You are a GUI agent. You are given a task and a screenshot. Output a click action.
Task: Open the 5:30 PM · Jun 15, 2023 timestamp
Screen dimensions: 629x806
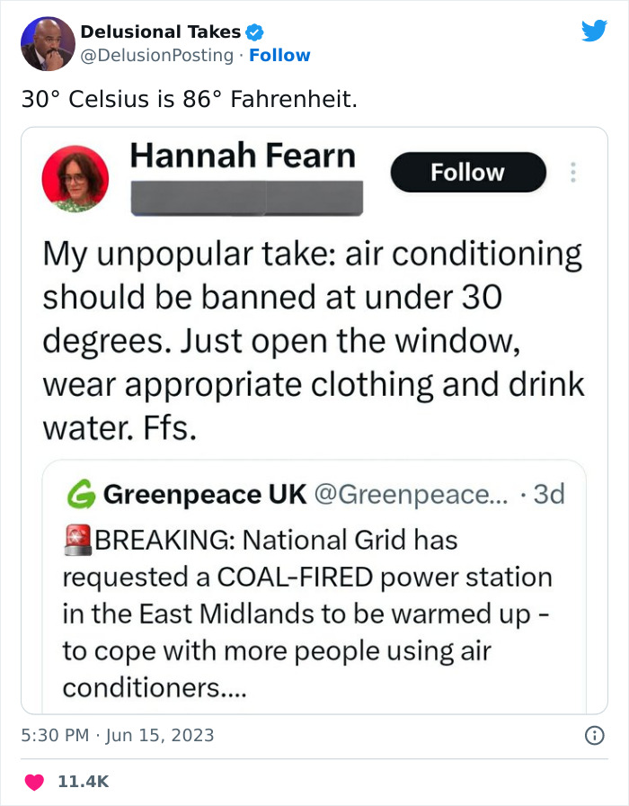click(118, 735)
